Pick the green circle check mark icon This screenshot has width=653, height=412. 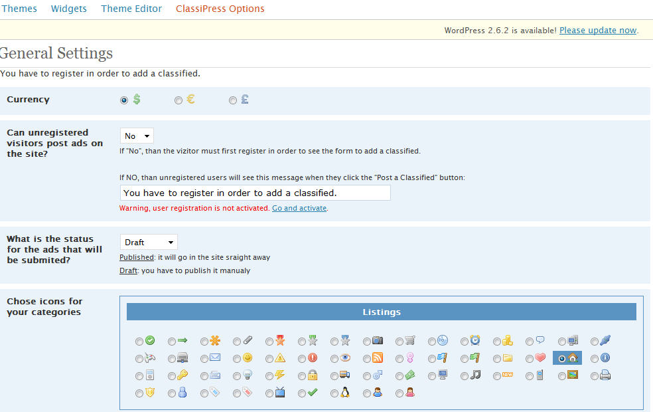point(150,341)
